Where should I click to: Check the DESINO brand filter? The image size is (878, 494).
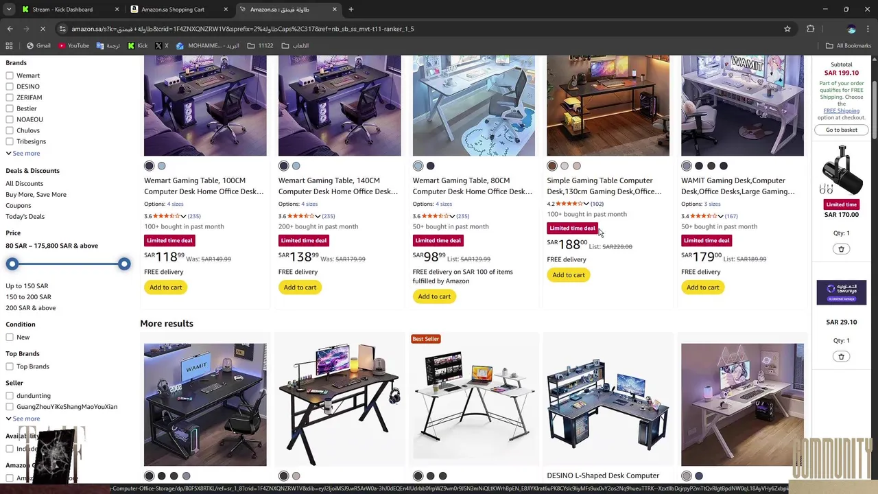(x=10, y=86)
